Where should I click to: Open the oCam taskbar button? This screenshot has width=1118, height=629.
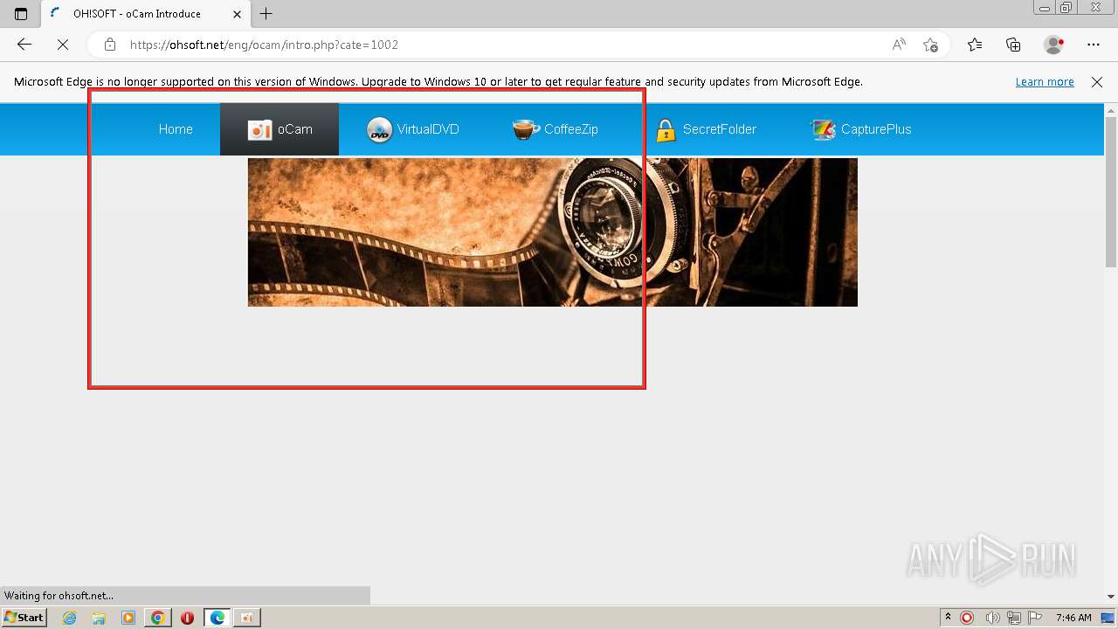pos(247,618)
